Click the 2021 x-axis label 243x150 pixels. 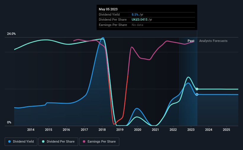pos(155,130)
